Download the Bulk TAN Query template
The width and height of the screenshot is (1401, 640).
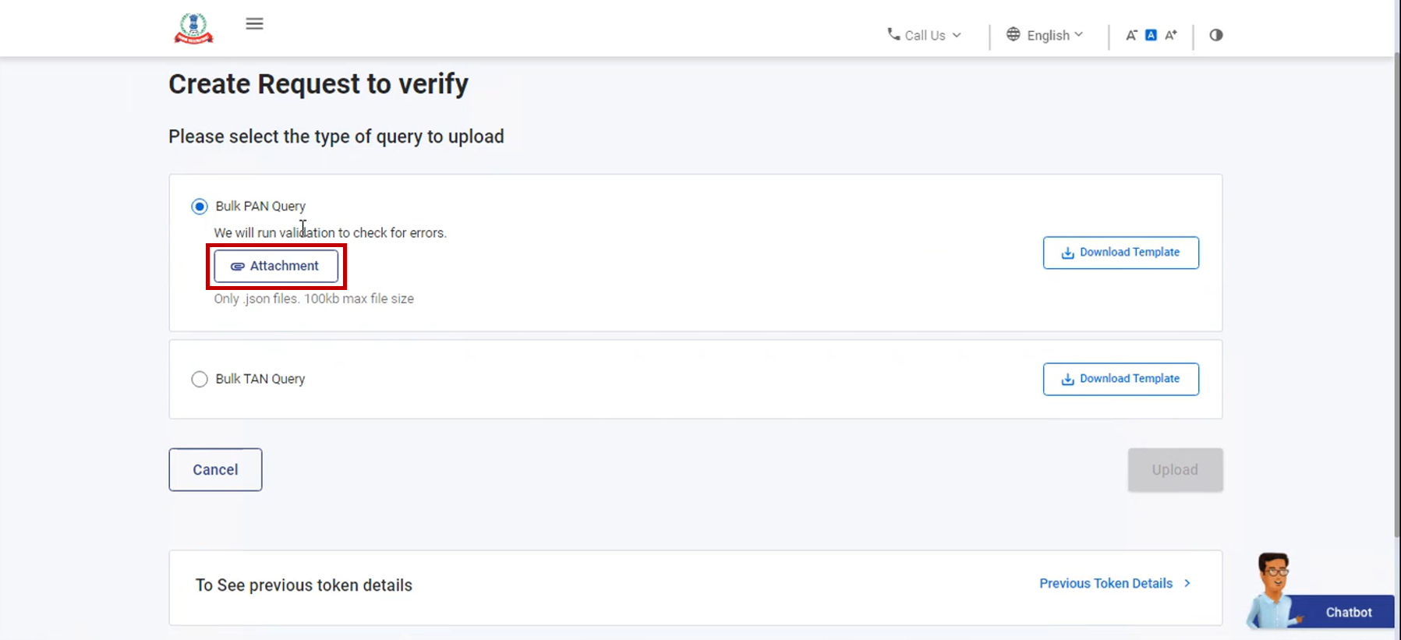pyautogui.click(x=1120, y=379)
